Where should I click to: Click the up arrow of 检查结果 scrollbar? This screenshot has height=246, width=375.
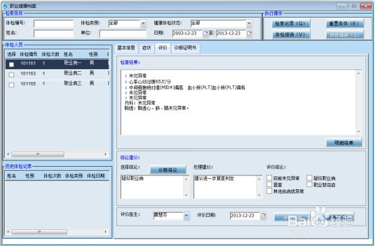[x=359, y=73]
